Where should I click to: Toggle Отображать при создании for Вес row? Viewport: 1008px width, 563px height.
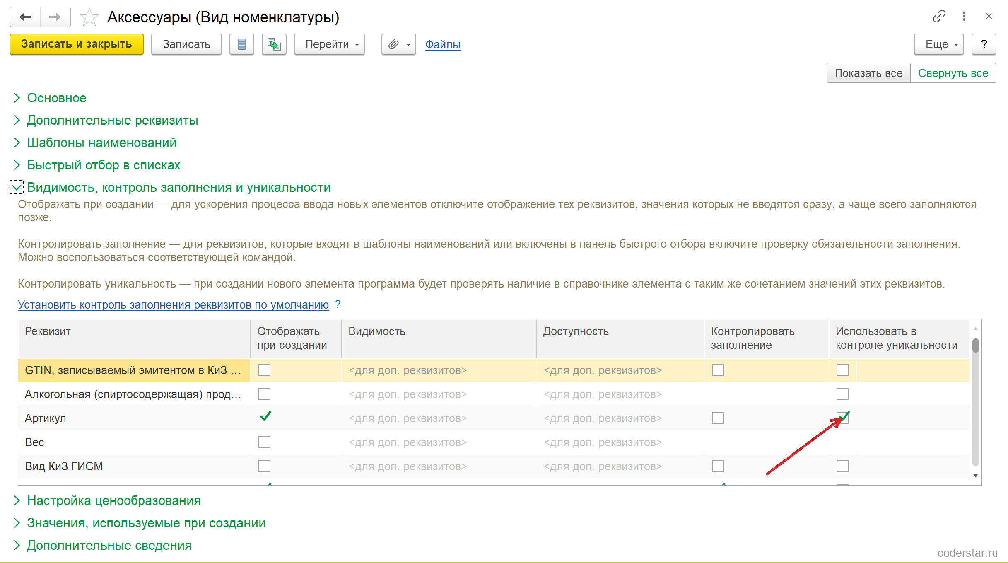(264, 442)
